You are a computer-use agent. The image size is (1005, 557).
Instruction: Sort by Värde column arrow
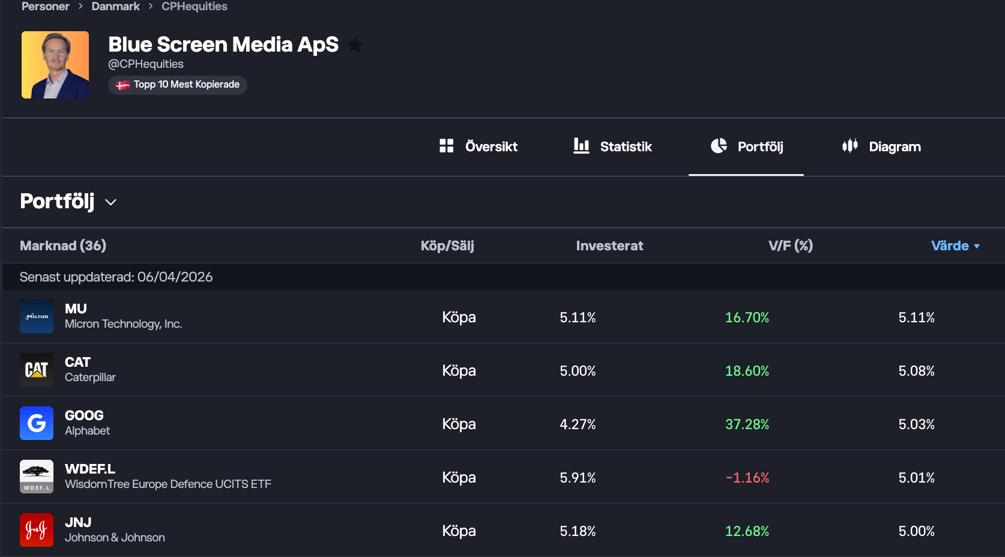click(977, 246)
